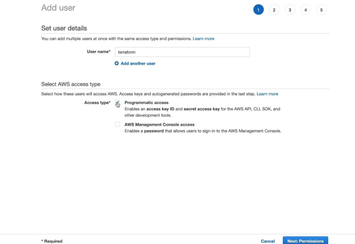Screen dimensions: 355x244
Task: Click the AWS Management Console access label
Action: pos(159,125)
